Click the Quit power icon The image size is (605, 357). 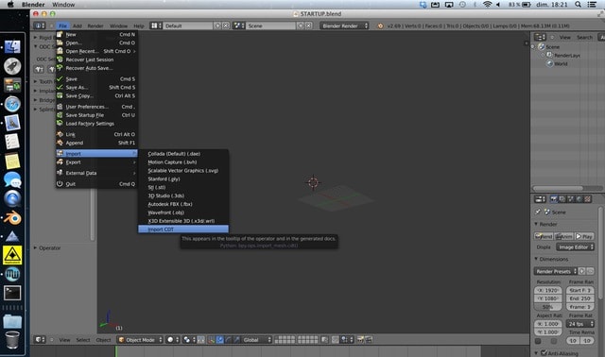pos(60,184)
